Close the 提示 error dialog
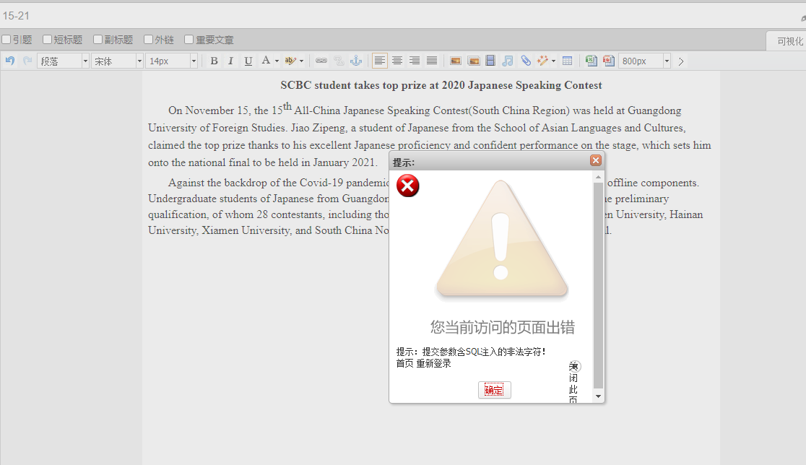This screenshot has width=806, height=465. [x=596, y=160]
